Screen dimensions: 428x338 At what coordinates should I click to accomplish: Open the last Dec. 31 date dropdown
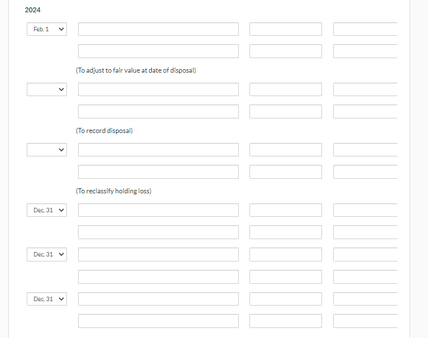click(47, 299)
